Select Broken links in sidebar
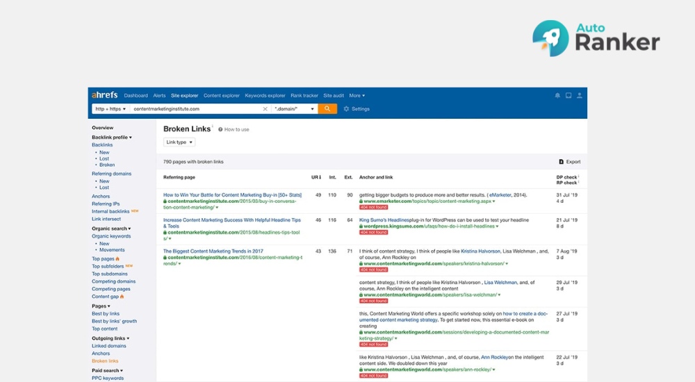 105,361
